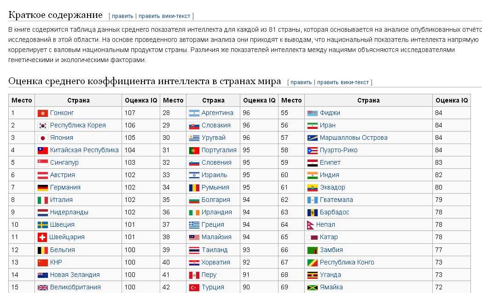The height and width of the screenshot is (293, 482).
Task: Click the Belgium flag icon
Action: (43, 250)
